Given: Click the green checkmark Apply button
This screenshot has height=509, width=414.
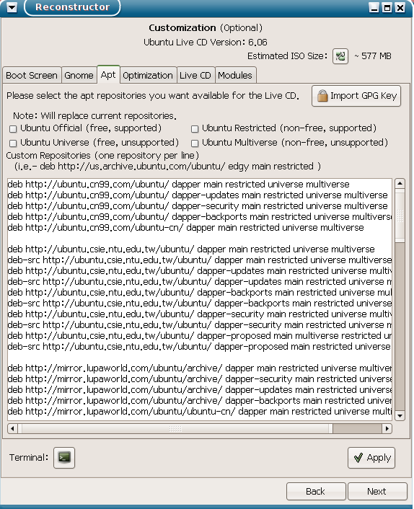Looking at the screenshot, I should [x=371, y=458].
